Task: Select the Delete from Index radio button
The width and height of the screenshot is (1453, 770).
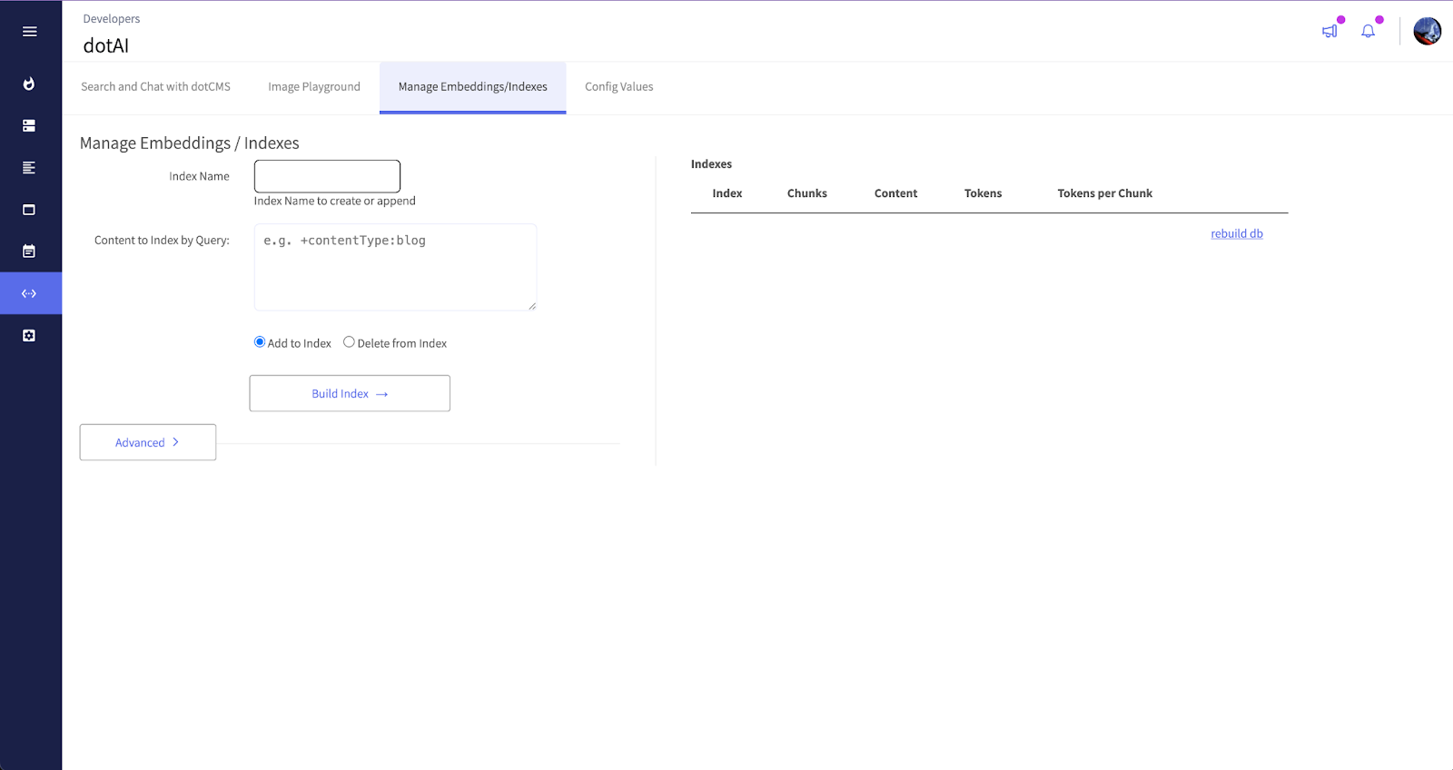Action: (x=349, y=342)
